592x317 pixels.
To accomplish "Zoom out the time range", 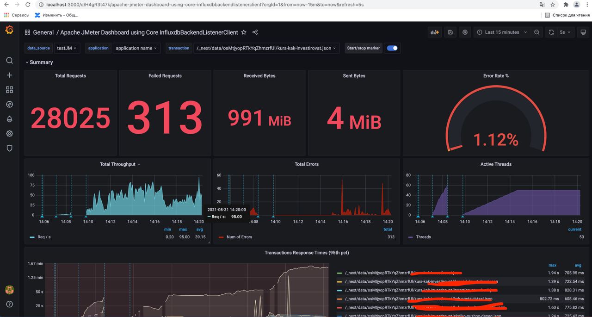I will 536,32.
